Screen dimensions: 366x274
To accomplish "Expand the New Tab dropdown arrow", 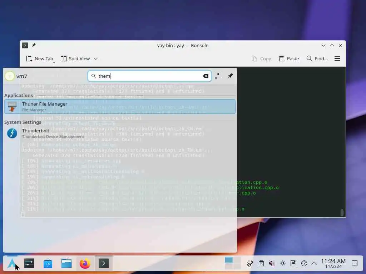I will coord(54,63).
